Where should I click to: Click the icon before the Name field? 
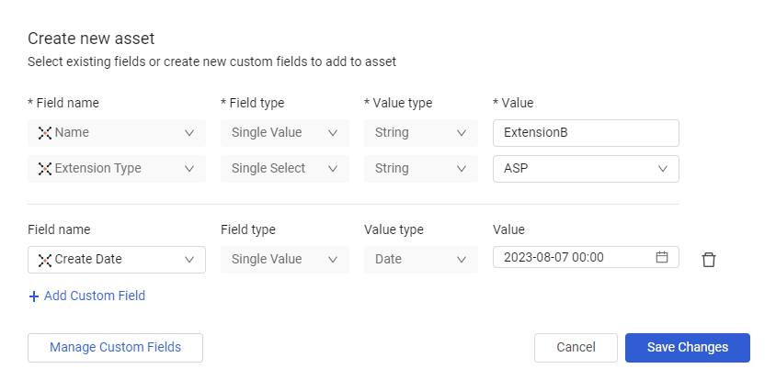click(x=44, y=133)
